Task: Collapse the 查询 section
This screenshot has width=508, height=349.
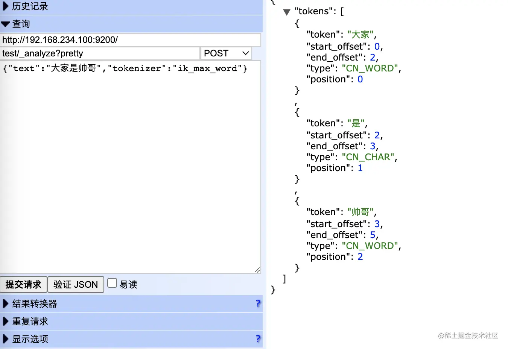Action: [x=131, y=24]
